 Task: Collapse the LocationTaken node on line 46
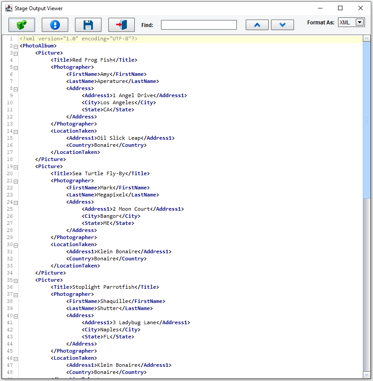click(16, 359)
